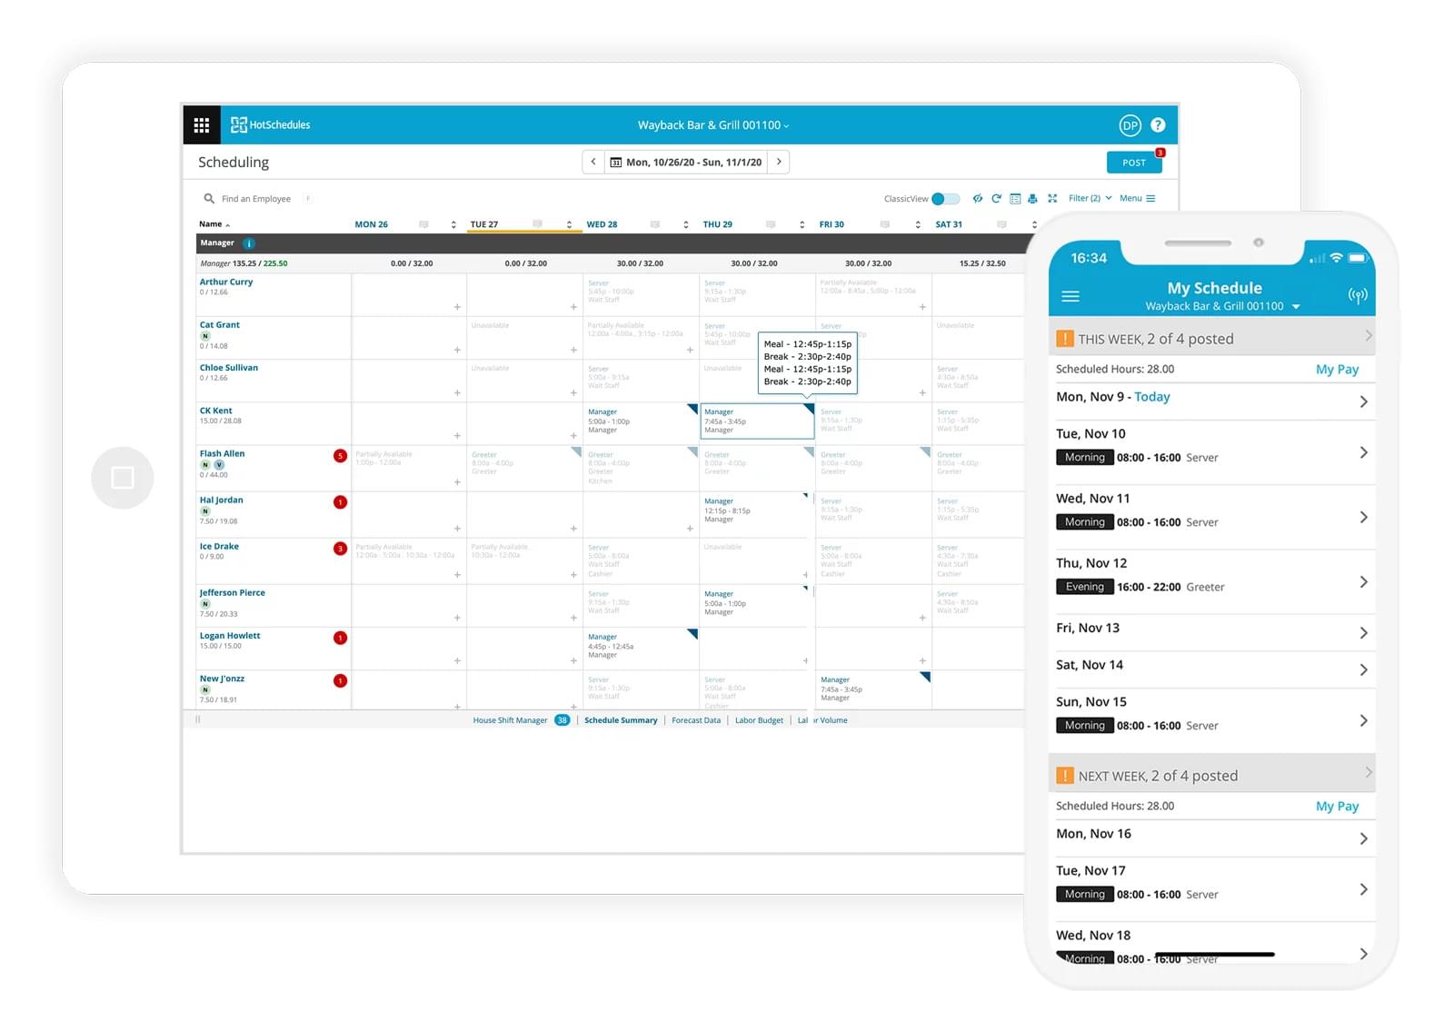
Task: Expand the Filter (2) dropdown
Action: click(1090, 198)
